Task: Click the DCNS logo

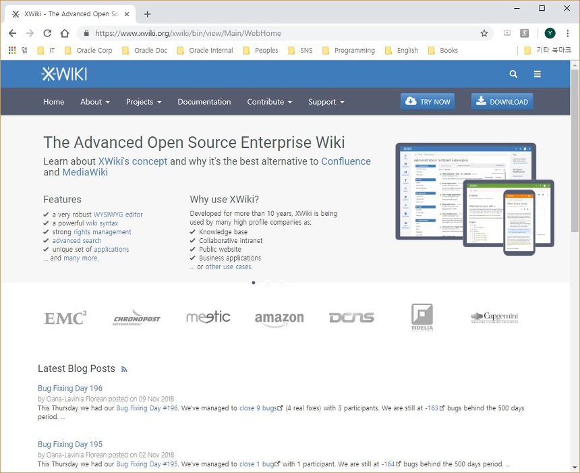Action: 351,318
